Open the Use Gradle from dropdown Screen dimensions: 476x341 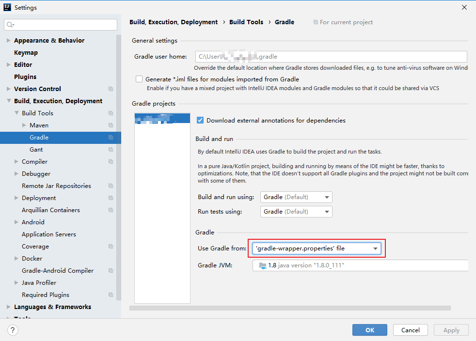point(317,248)
